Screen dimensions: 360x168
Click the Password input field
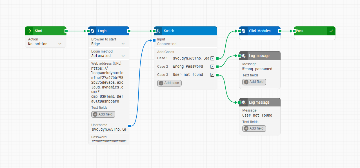(109, 141)
